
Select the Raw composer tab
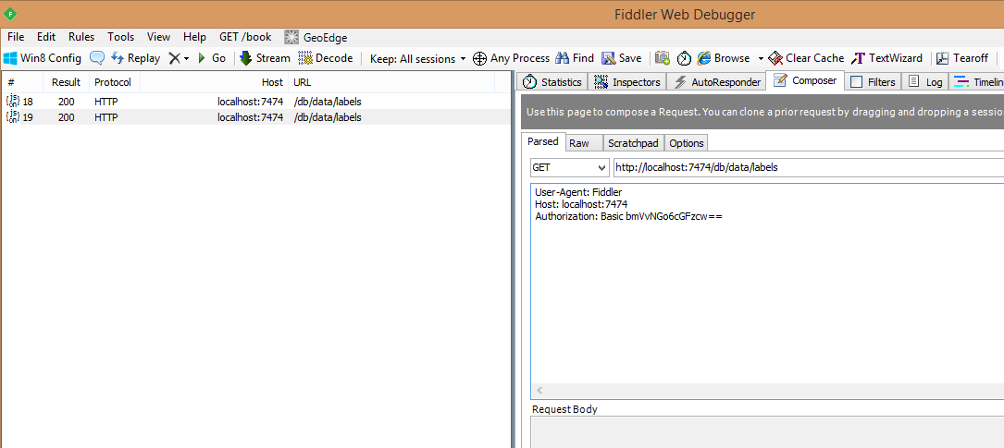coord(579,143)
